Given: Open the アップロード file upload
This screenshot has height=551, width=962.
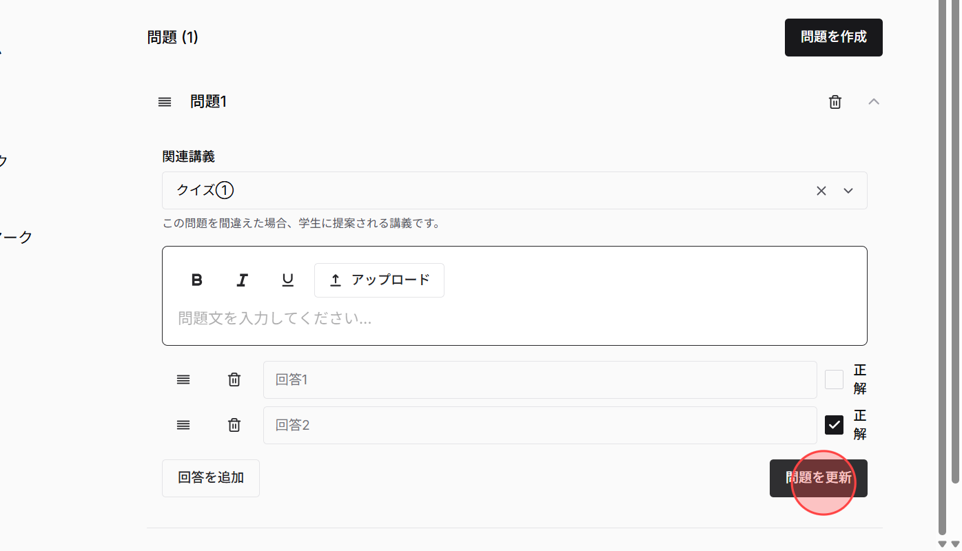Looking at the screenshot, I should pyautogui.click(x=379, y=280).
